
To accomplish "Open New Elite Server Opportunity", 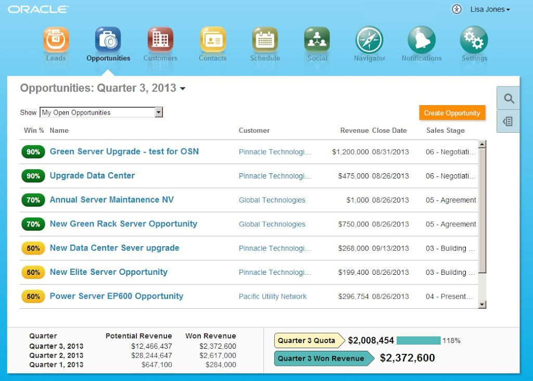I will 108,272.
